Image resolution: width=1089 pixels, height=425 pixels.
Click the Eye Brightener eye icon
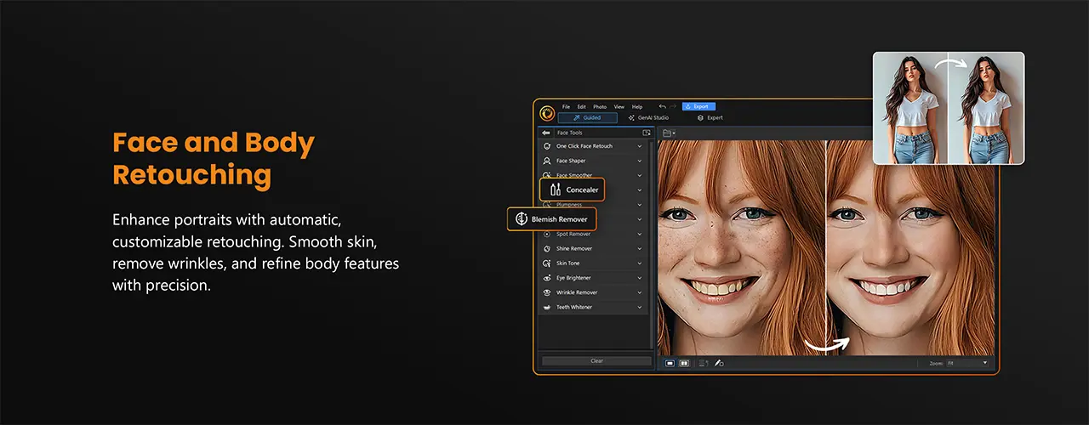pyautogui.click(x=547, y=278)
